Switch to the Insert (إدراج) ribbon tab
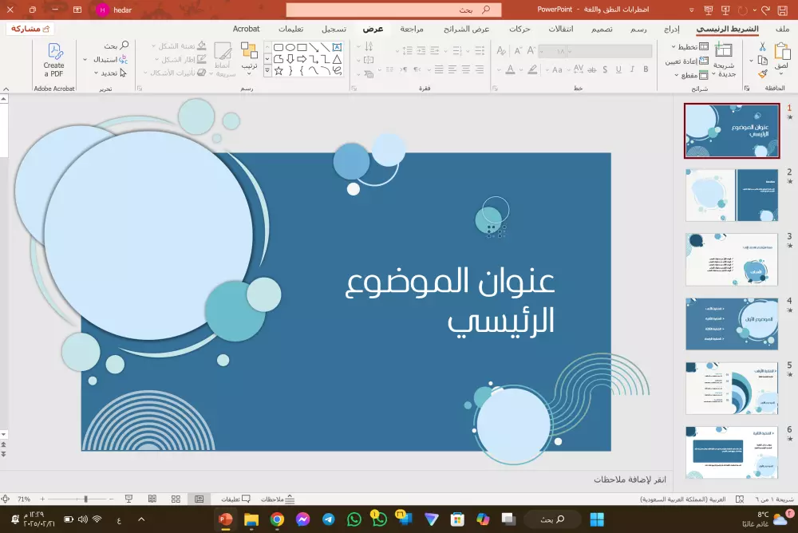Screen dimensions: 798x533 point(671,29)
